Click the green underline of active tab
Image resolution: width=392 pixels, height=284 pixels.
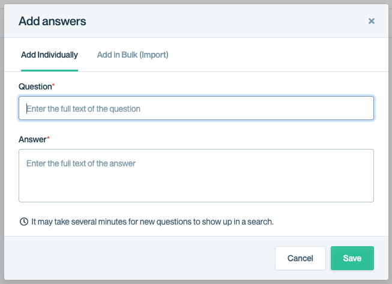click(x=49, y=70)
